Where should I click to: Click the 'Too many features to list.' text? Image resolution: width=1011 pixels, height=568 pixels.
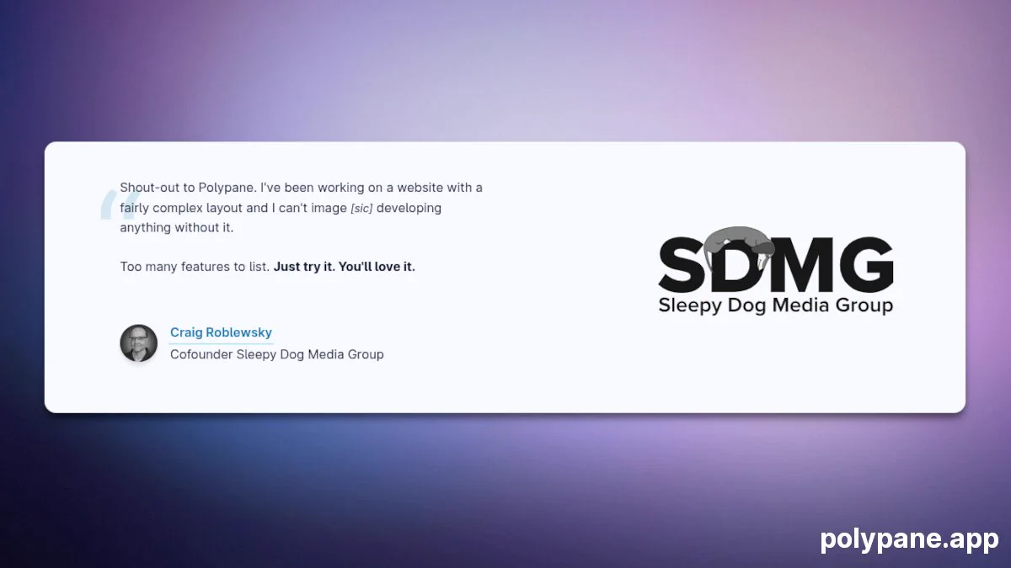pyautogui.click(x=195, y=267)
